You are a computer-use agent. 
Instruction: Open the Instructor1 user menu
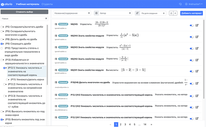pos(194,4)
